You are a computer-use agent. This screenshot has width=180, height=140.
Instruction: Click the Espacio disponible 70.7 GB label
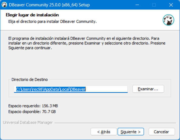click(x=32, y=111)
